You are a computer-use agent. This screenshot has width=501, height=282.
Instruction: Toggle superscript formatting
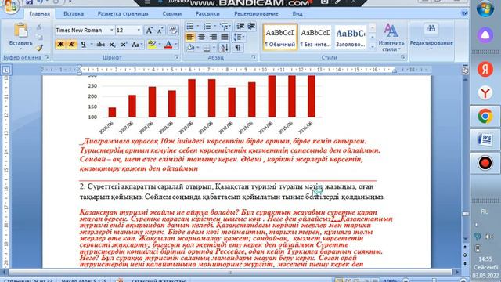click(x=124, y=45)
